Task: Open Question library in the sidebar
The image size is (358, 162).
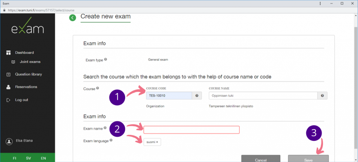Action: coord(28,74)
